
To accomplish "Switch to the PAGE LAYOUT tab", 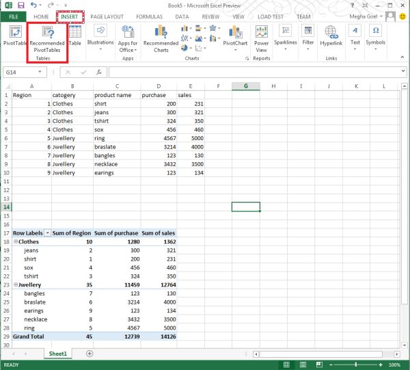I will point(107,16).
